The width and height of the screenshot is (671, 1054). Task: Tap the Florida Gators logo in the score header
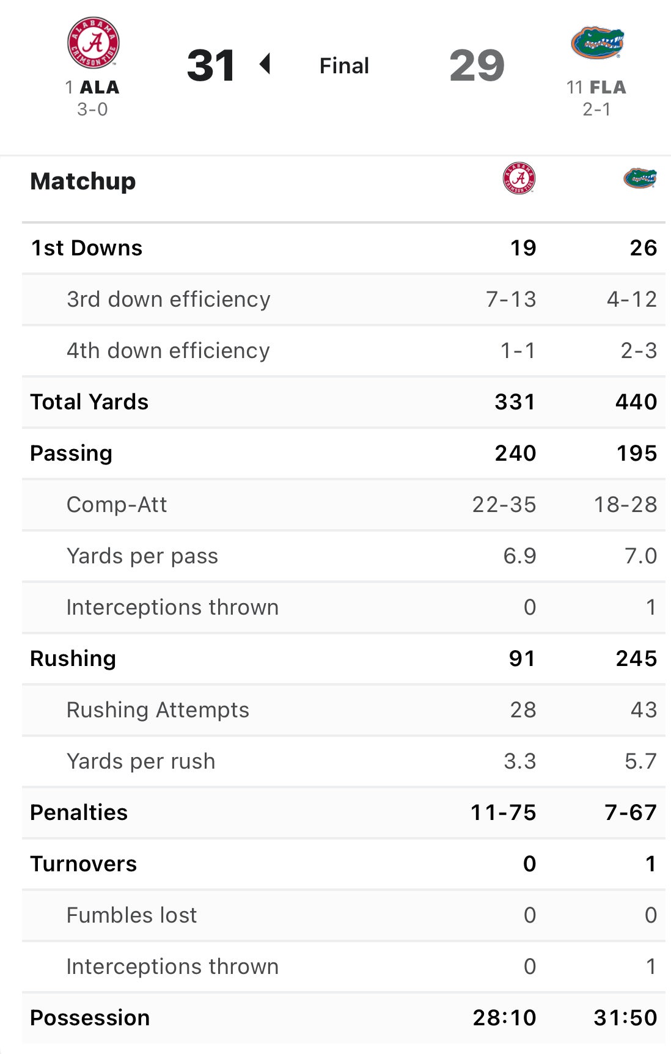click(597, 43)
